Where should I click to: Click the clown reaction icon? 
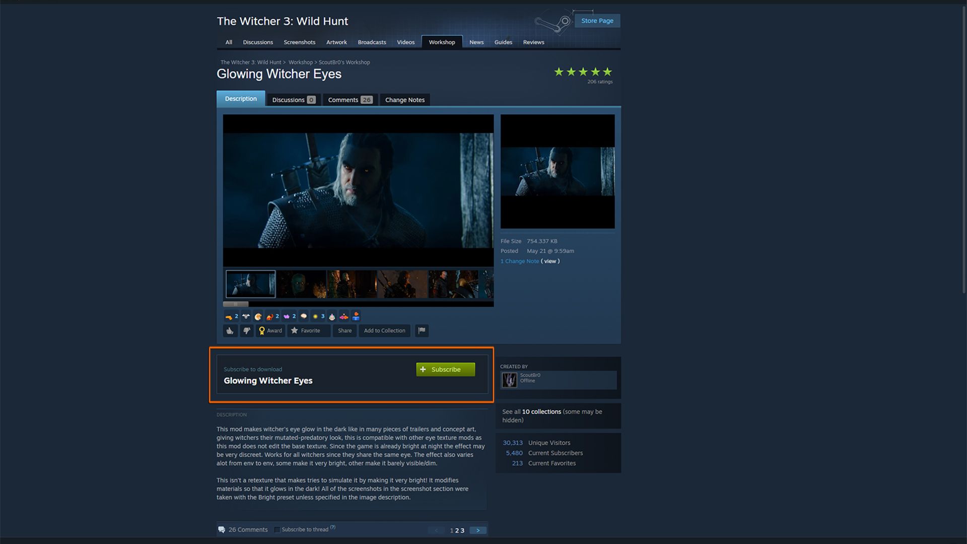332,317
